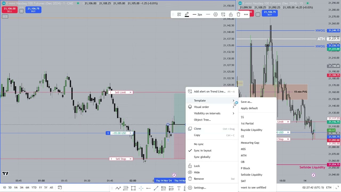Click the add alert clock icon
Image resolution: width=341 pixels, height=192 pixels.
223,14
